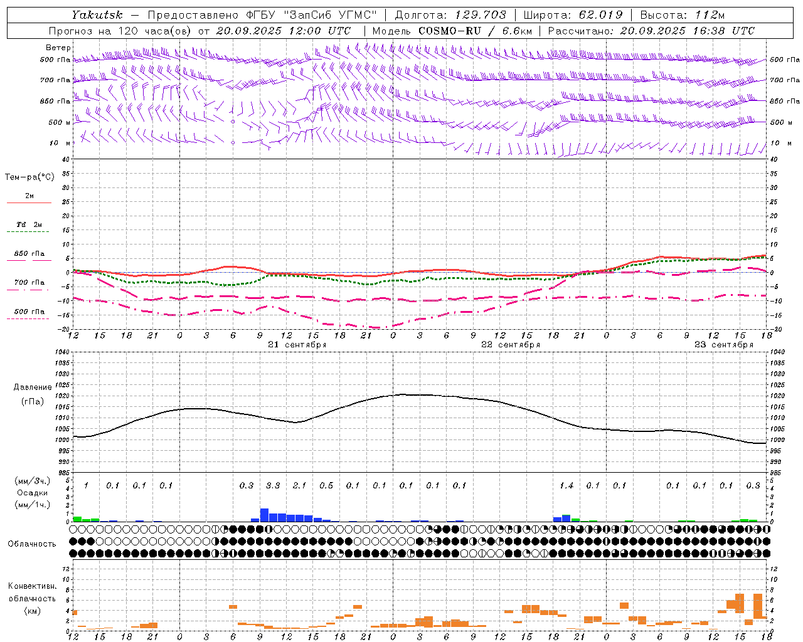This screenshot has width=803, height=642.
Task: Select the "Осадки" precipitation label
Action: coord(33,493)
